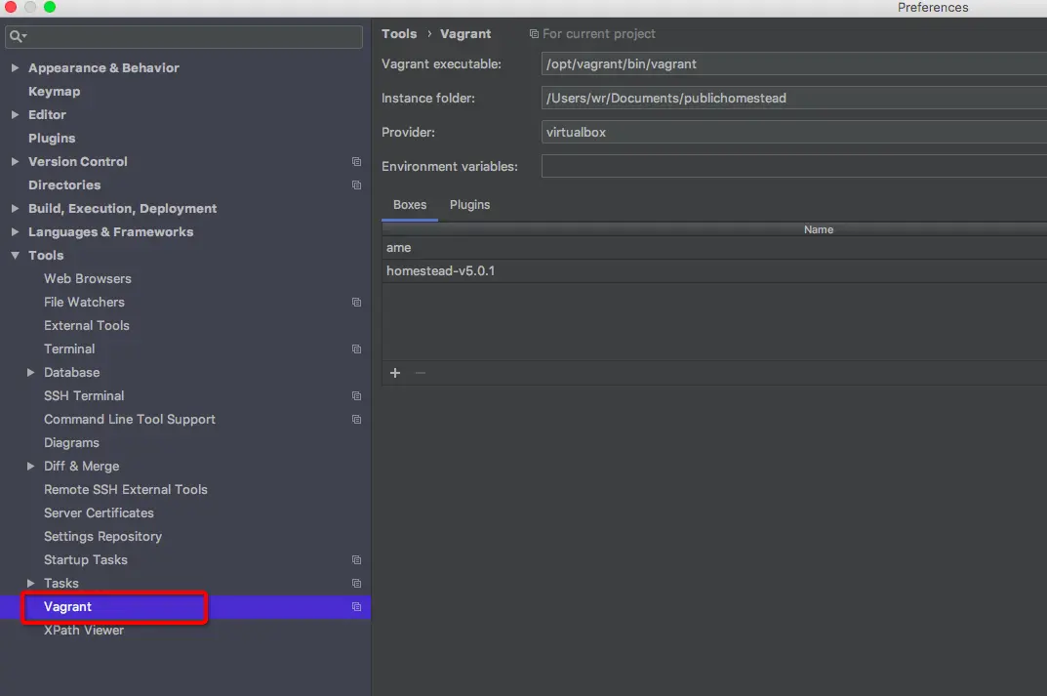Expand Build, Execution, Deployment section
This screenshot has width=1047, height=696.
tap(15, 208)
